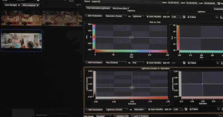Click the key icon in Lightness (Scale) row

(x=218, y=109)
